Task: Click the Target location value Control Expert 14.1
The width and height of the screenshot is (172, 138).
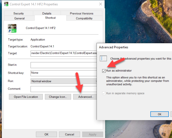Action: click(x=42, y=46)
